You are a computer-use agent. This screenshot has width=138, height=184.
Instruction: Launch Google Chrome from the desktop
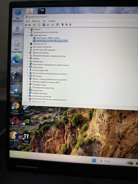[15, 108]
